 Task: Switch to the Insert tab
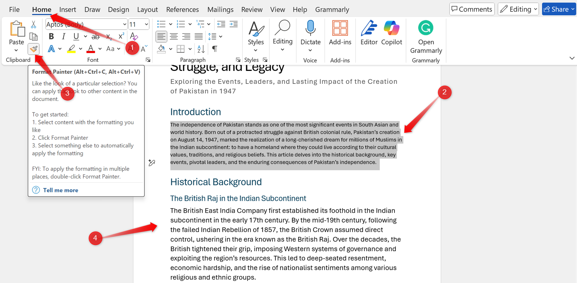(x=68, y=9)
